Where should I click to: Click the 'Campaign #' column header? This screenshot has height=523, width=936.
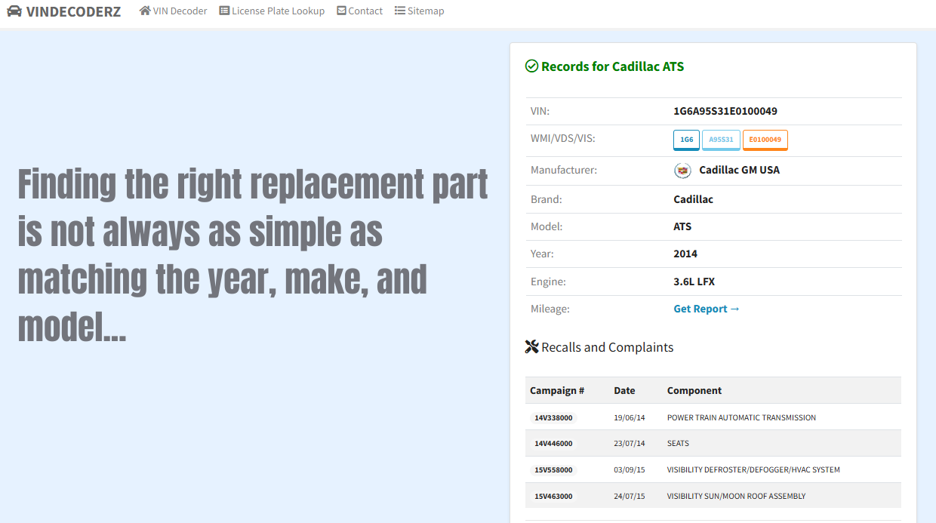coord(557,390)
